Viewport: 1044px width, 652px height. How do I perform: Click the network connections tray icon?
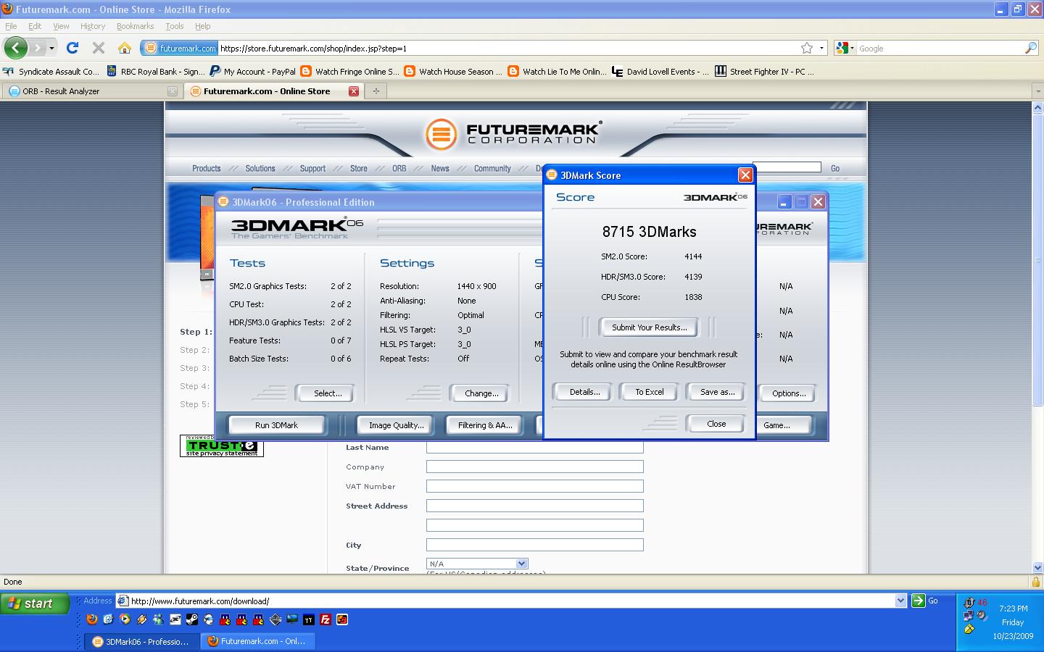pos(969,615)
